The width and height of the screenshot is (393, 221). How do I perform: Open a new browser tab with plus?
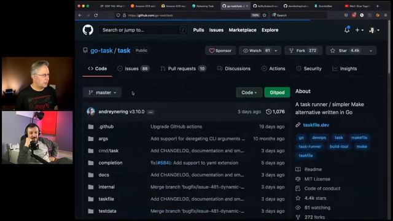378,6
